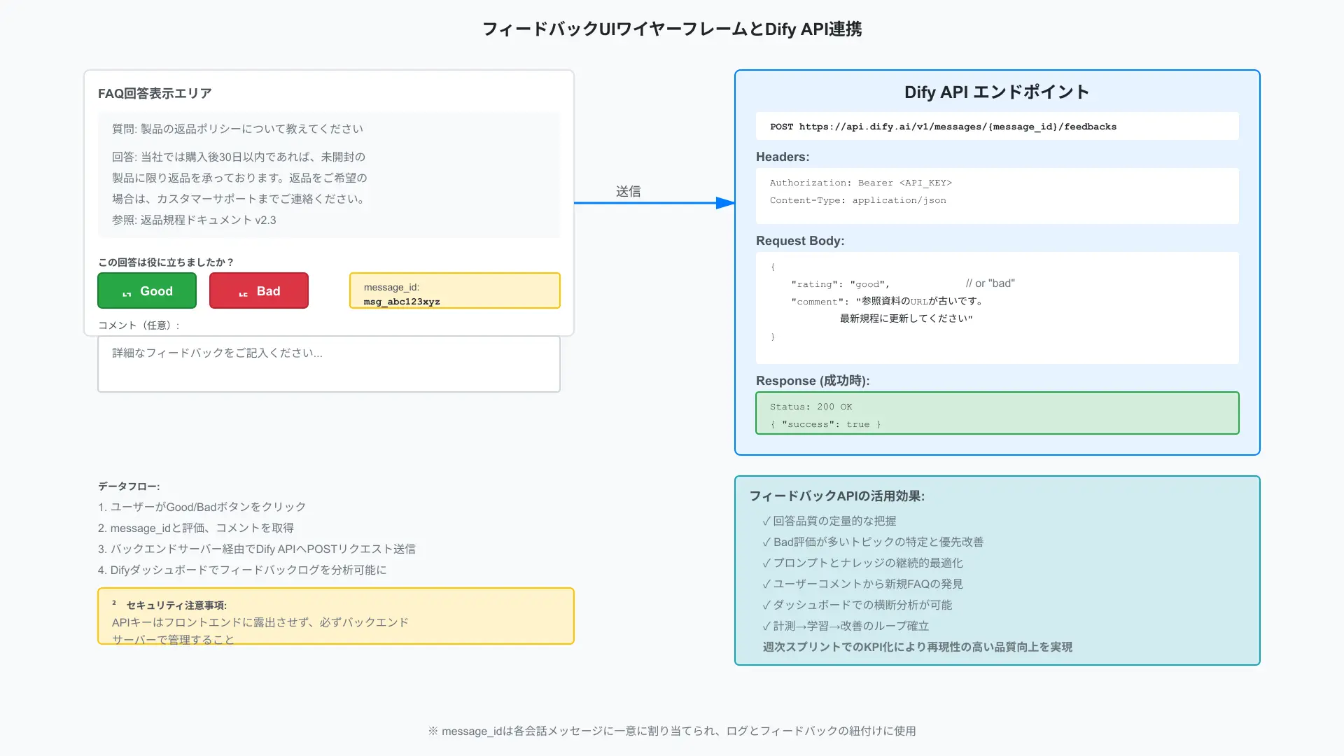This screenshot has height=756, width=1344.
Task: Click the footnote about message_id at the bottom
Action: (x=672, y=731)
